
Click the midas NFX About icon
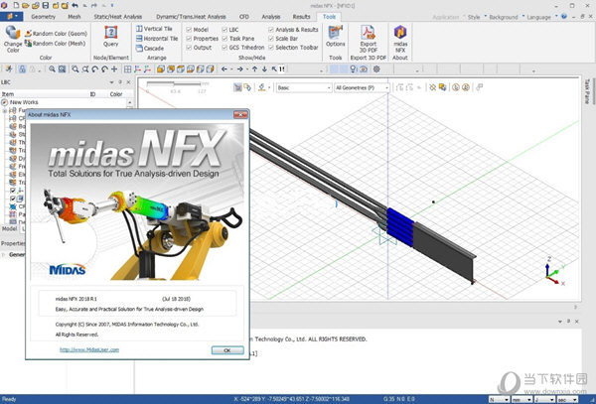tap(401, 37)
